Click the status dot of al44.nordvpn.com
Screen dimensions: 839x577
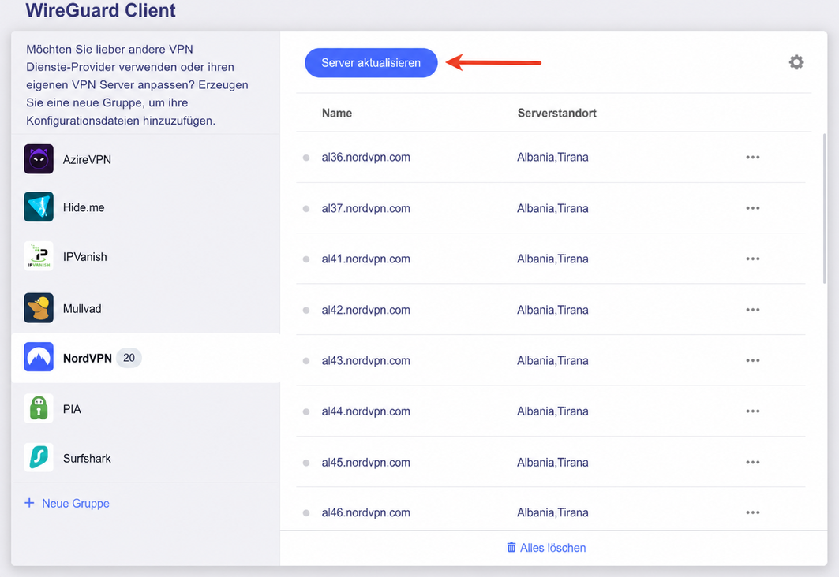click(x=306, y=412)
